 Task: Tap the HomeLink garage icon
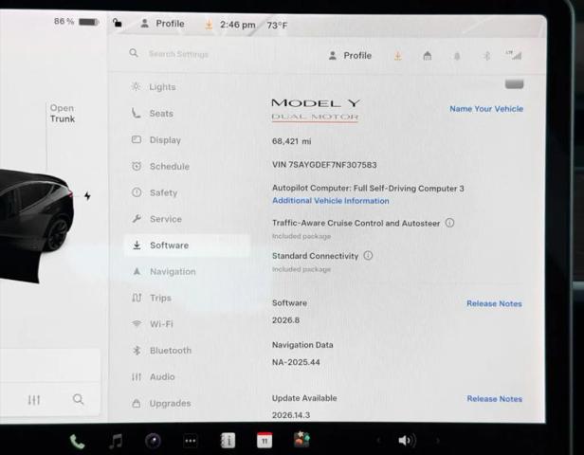tap(428, 56)
